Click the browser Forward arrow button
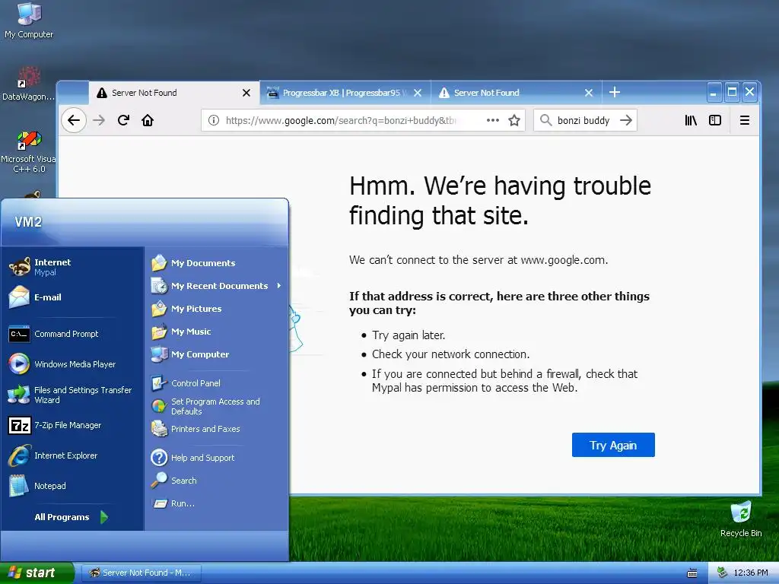 (99, 120)
